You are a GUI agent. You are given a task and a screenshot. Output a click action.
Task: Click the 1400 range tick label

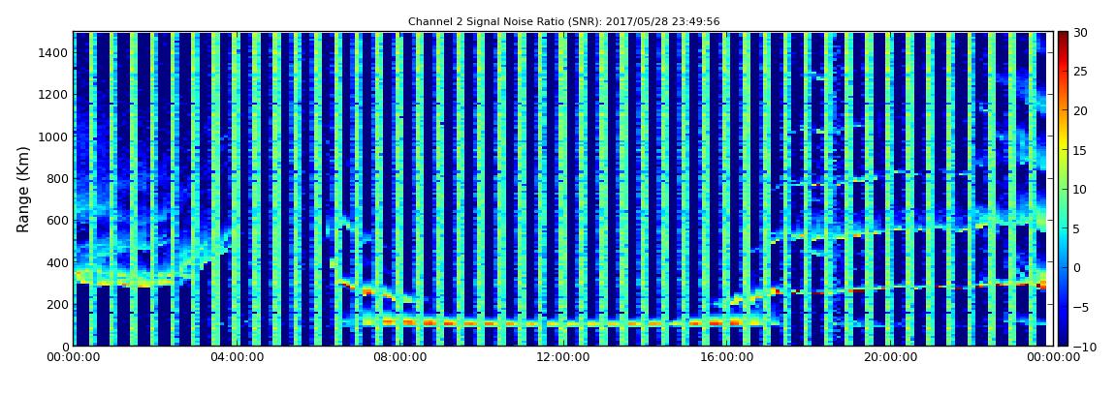(x=53, y=52)
